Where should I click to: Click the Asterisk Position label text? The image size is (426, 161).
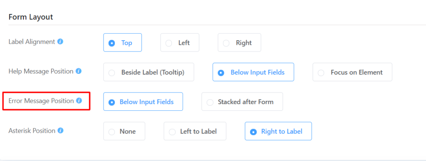[32, 131]
